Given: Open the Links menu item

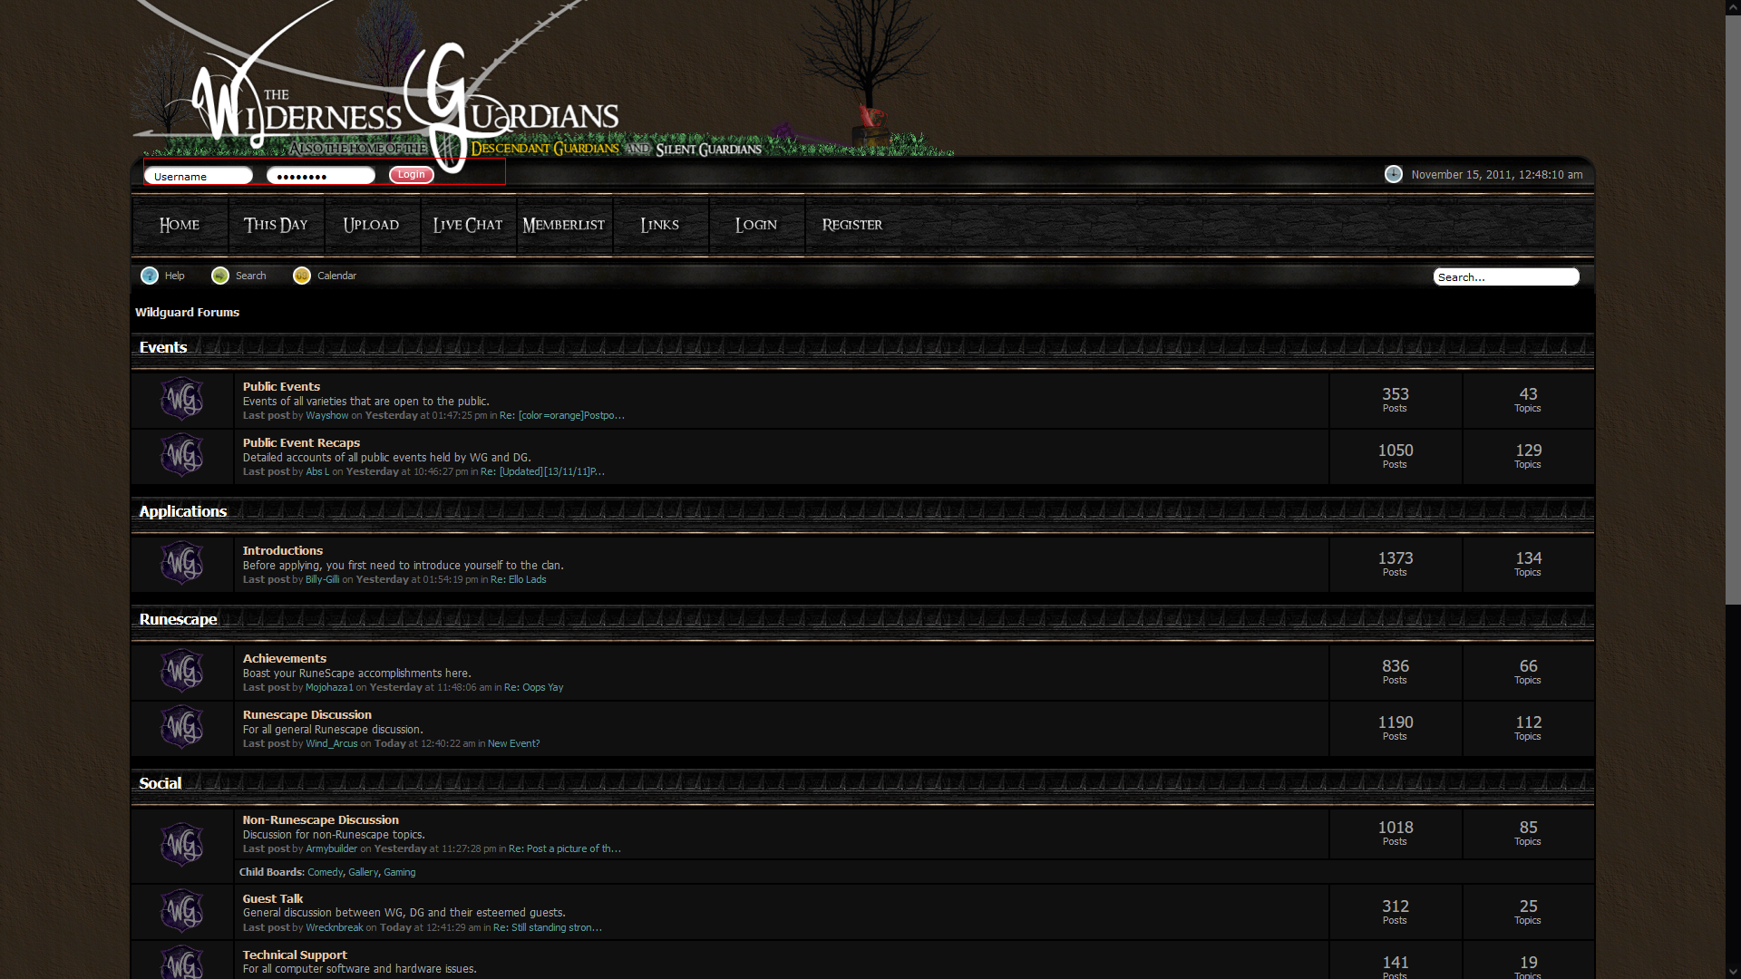Looking at the screenshot, I should 660,225.
